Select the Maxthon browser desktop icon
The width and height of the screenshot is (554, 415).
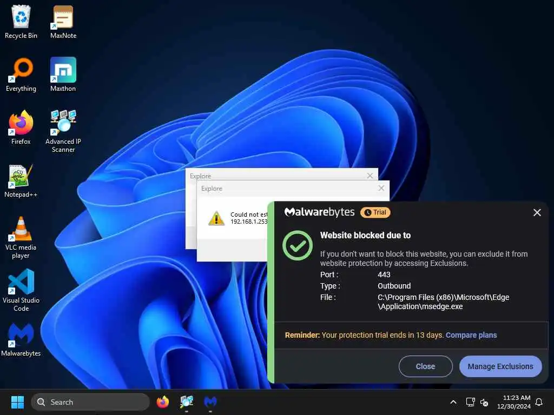click(x=63, y=75)
